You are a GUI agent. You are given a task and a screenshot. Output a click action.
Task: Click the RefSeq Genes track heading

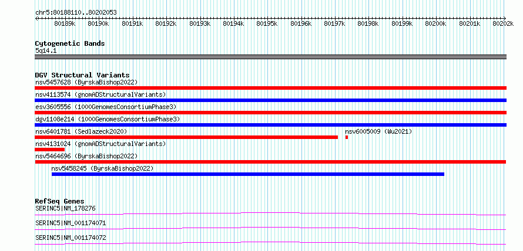59,201
